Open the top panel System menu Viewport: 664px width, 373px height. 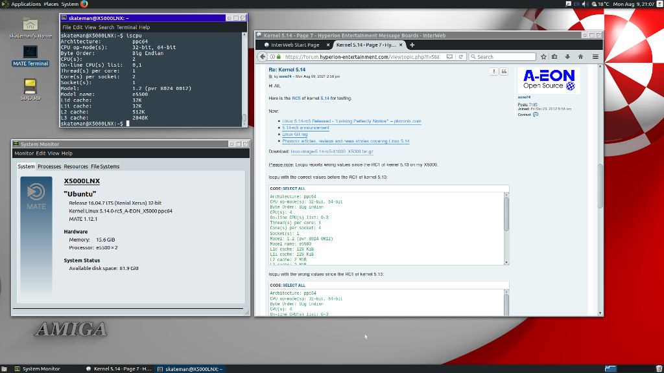point(70,4)
